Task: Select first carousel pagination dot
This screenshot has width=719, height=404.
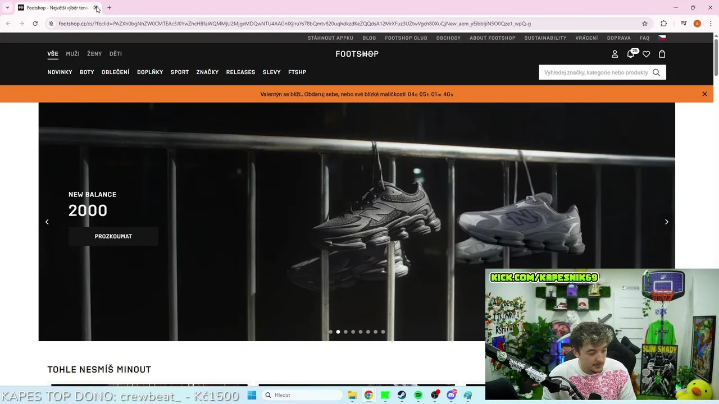Action: 330,332
